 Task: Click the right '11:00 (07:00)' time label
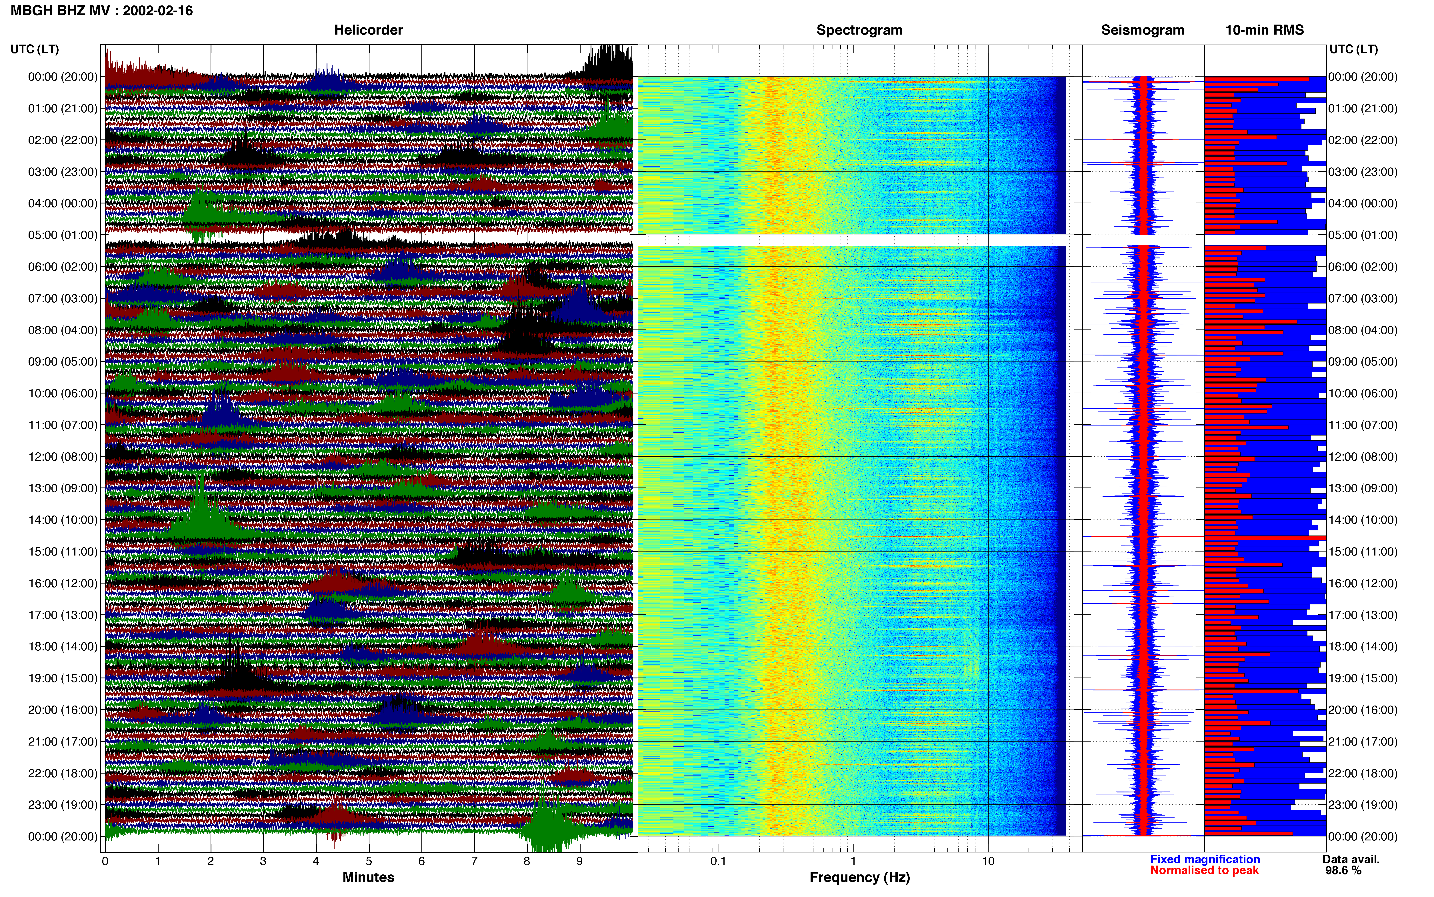1363,425
